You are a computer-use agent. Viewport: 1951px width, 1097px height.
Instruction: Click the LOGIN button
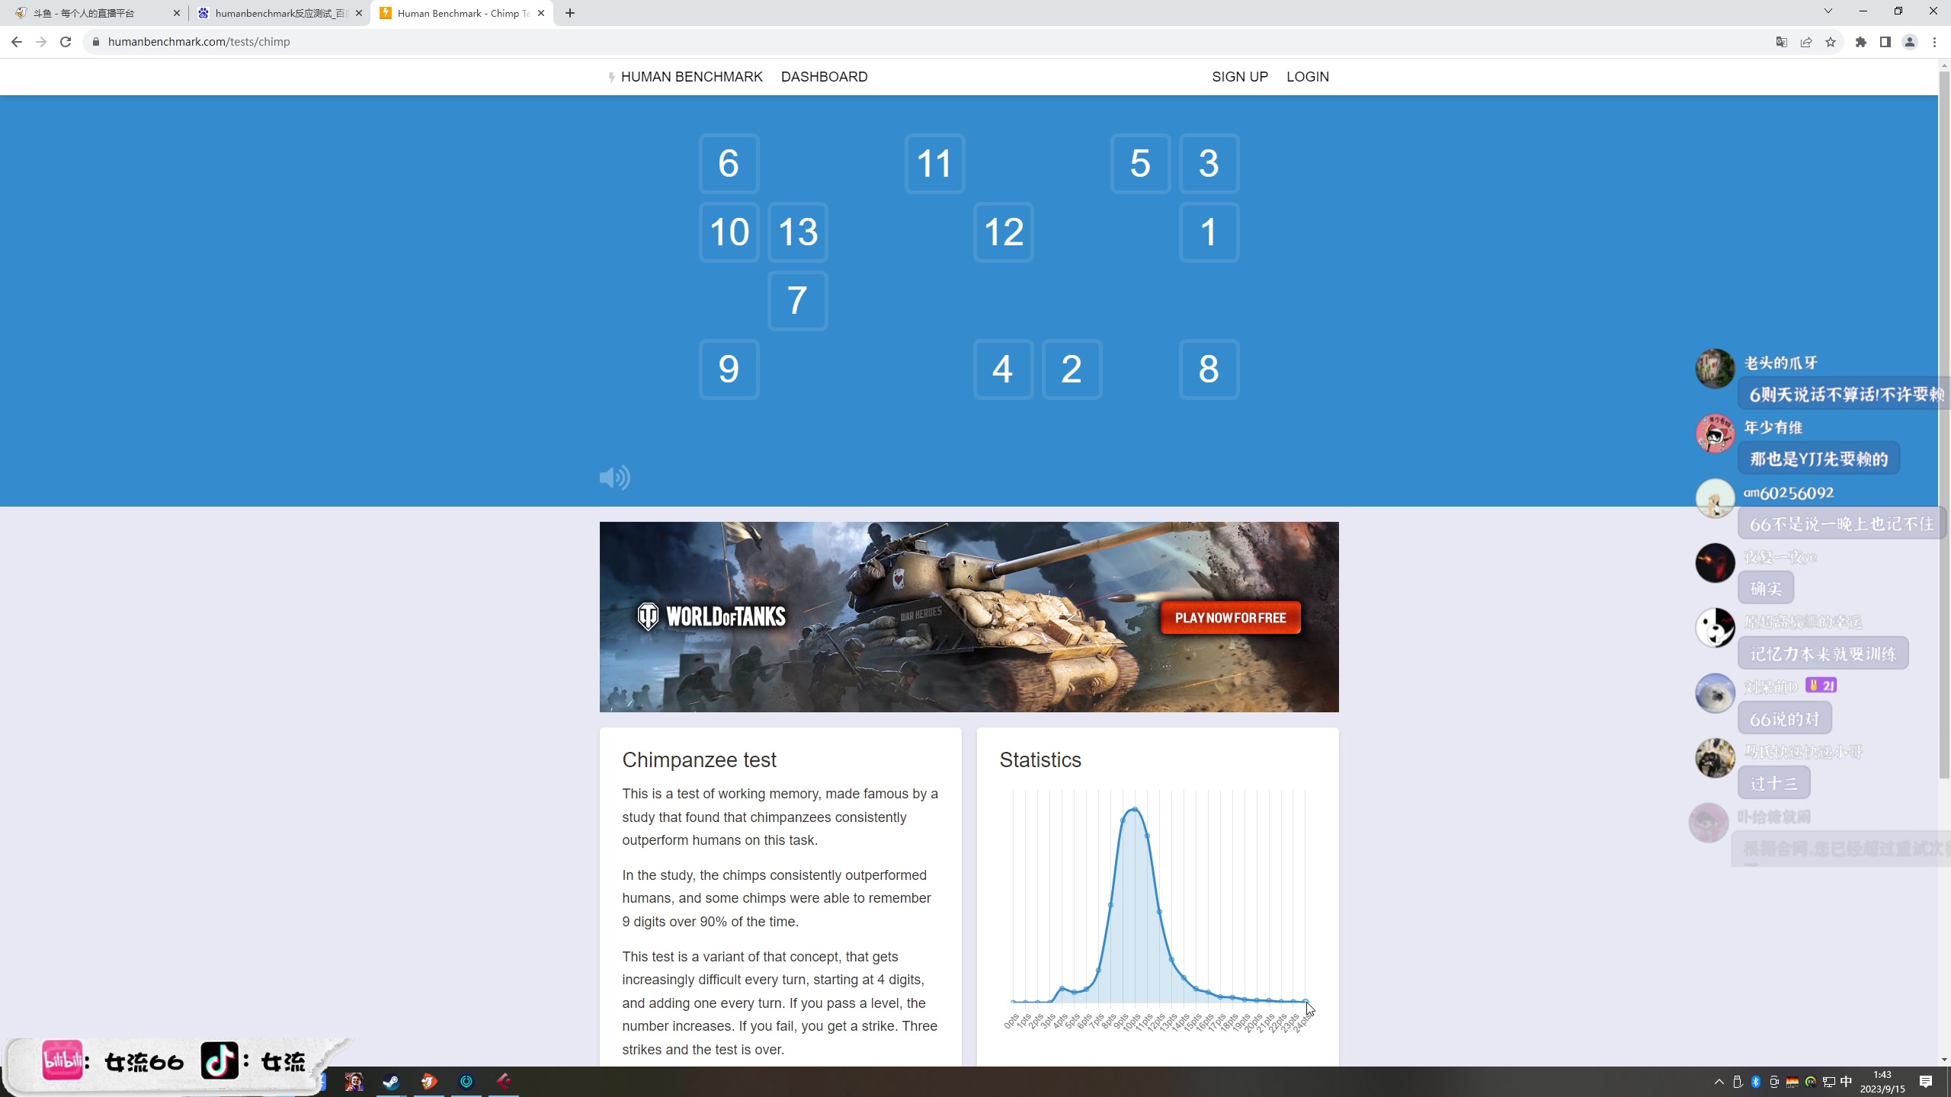(x=1306, y=76)
